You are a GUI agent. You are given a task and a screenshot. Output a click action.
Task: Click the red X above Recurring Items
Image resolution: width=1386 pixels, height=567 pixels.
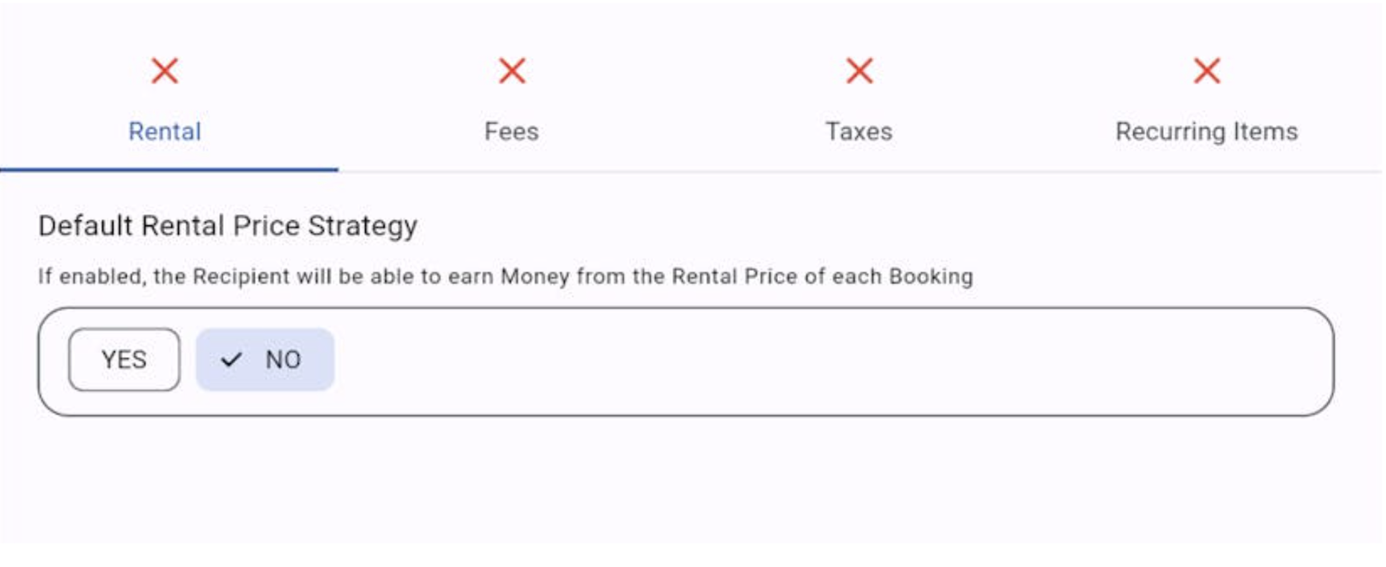(x=1208, y=71)
